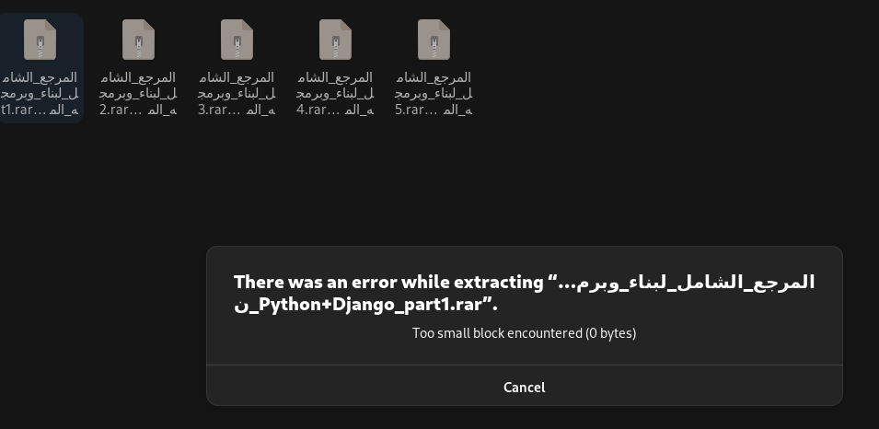Click the 'There was an error while extracting' heading
The image size is (879, 429).
click(387, 282)
